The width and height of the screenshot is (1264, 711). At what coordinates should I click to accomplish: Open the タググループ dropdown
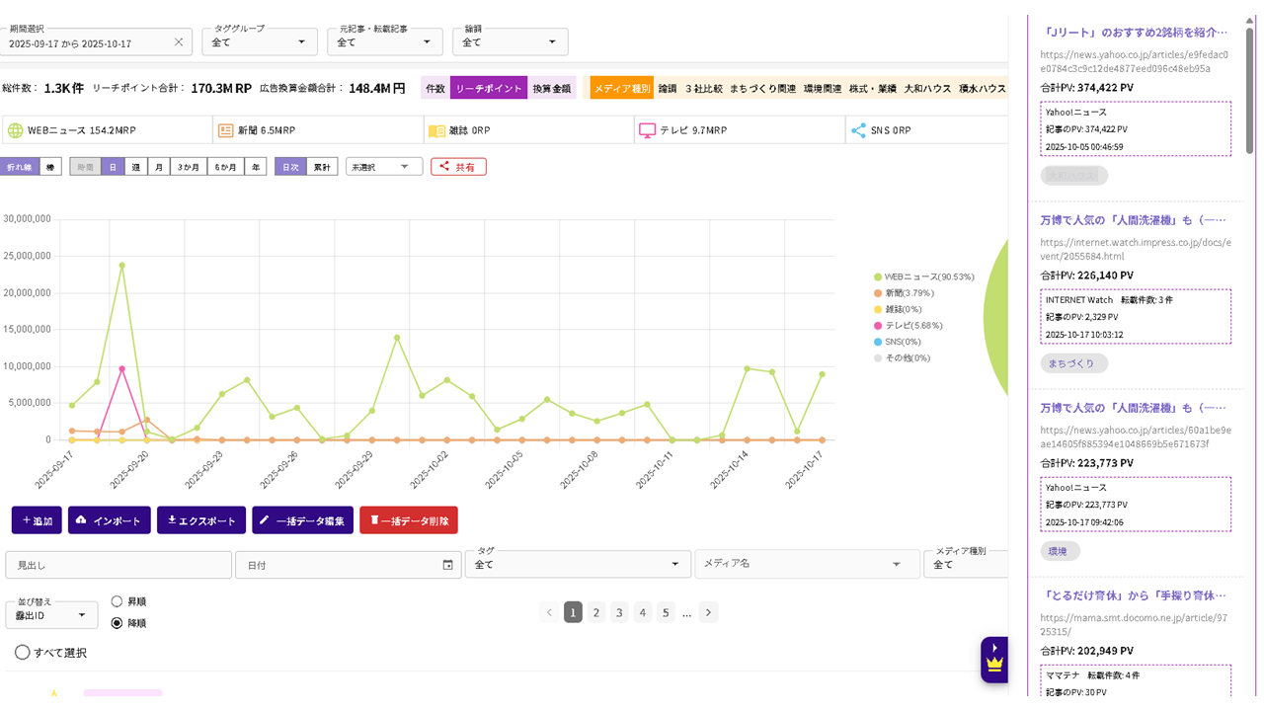260,42
